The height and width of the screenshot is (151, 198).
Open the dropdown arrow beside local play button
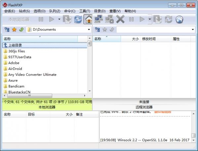59,19
